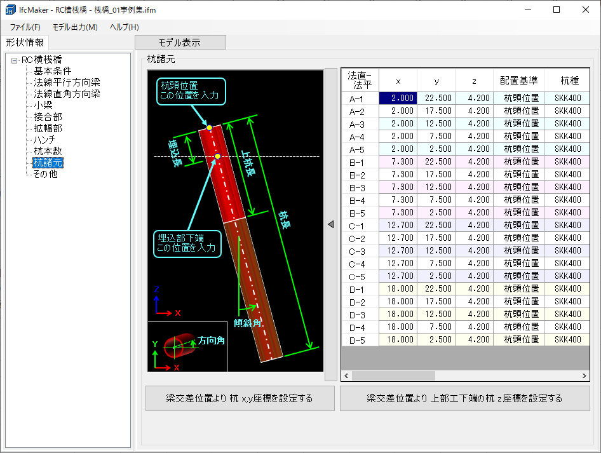Select 杭本数 in the tree

[48, 151]
